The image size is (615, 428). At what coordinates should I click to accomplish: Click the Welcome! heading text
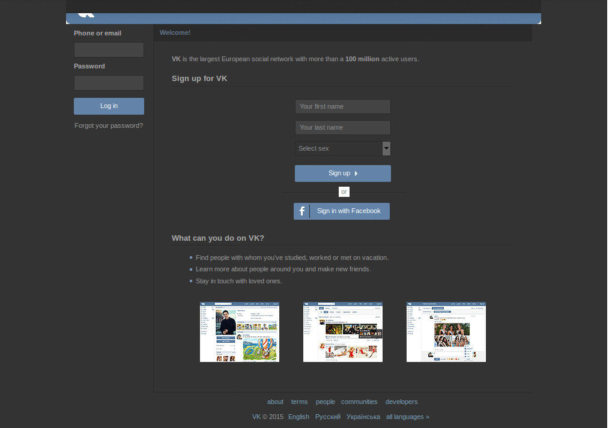pyautogui.click(x=175, y=33)
